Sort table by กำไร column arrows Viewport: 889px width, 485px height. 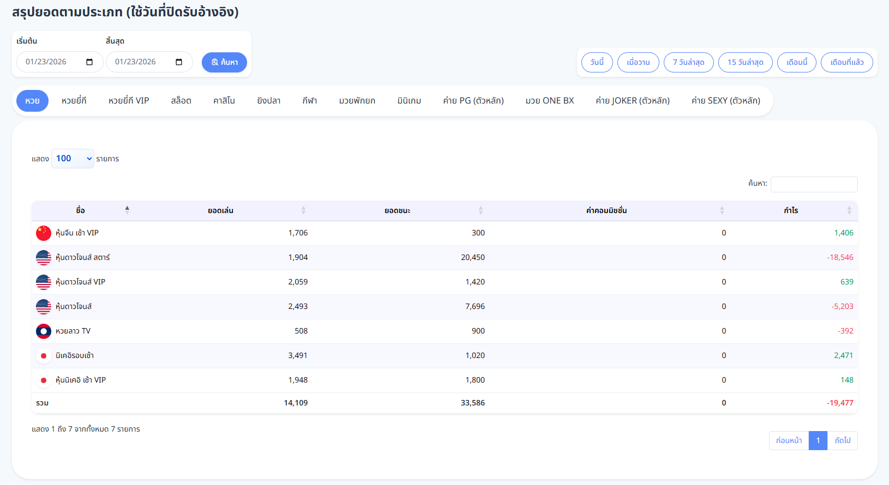(849, 210)
